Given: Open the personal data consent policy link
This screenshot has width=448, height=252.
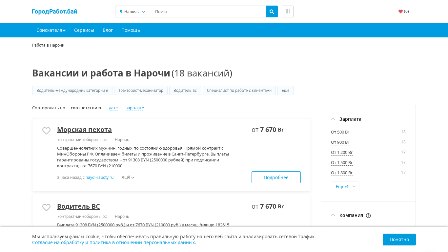Looking at the screenshot, I should click(114, 242).
